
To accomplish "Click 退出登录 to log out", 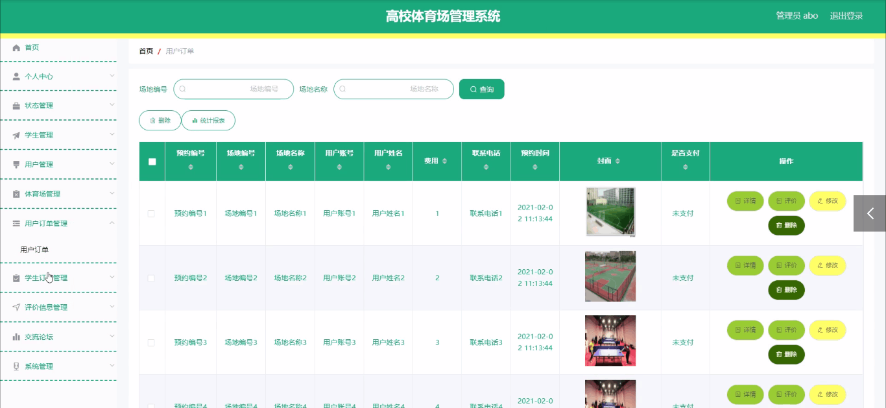I will coord(845,16).
